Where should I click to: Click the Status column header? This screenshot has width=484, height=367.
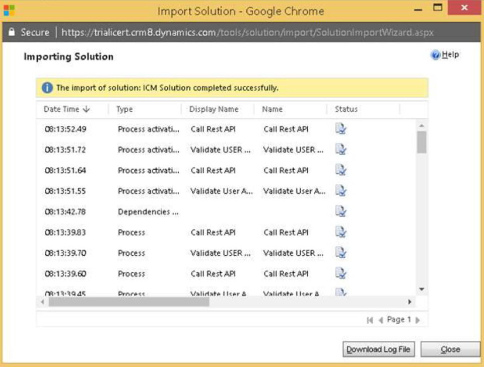tap(346, 109)
